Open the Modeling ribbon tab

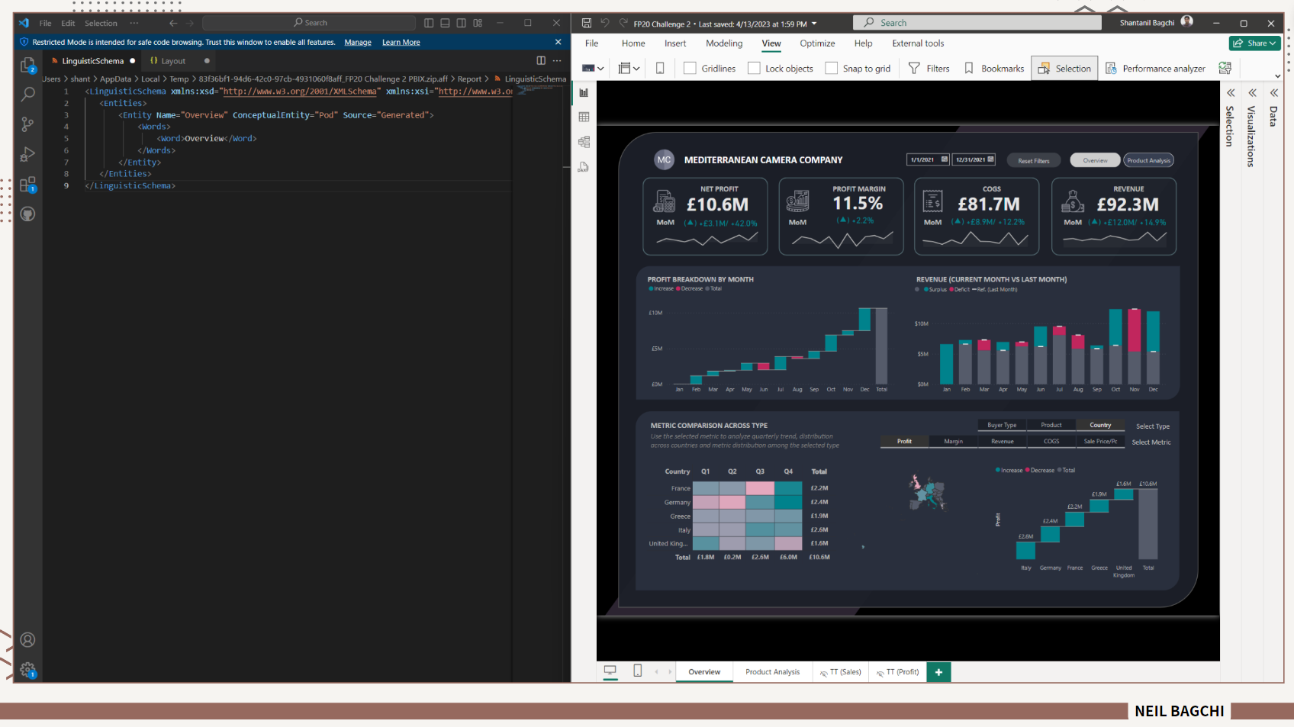click(x=724, y=43)
